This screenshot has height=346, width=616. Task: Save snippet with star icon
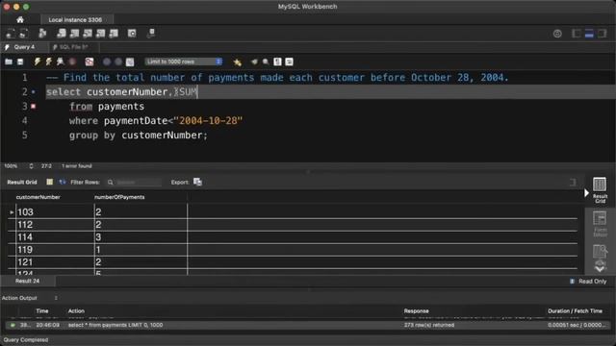(238, 62)
